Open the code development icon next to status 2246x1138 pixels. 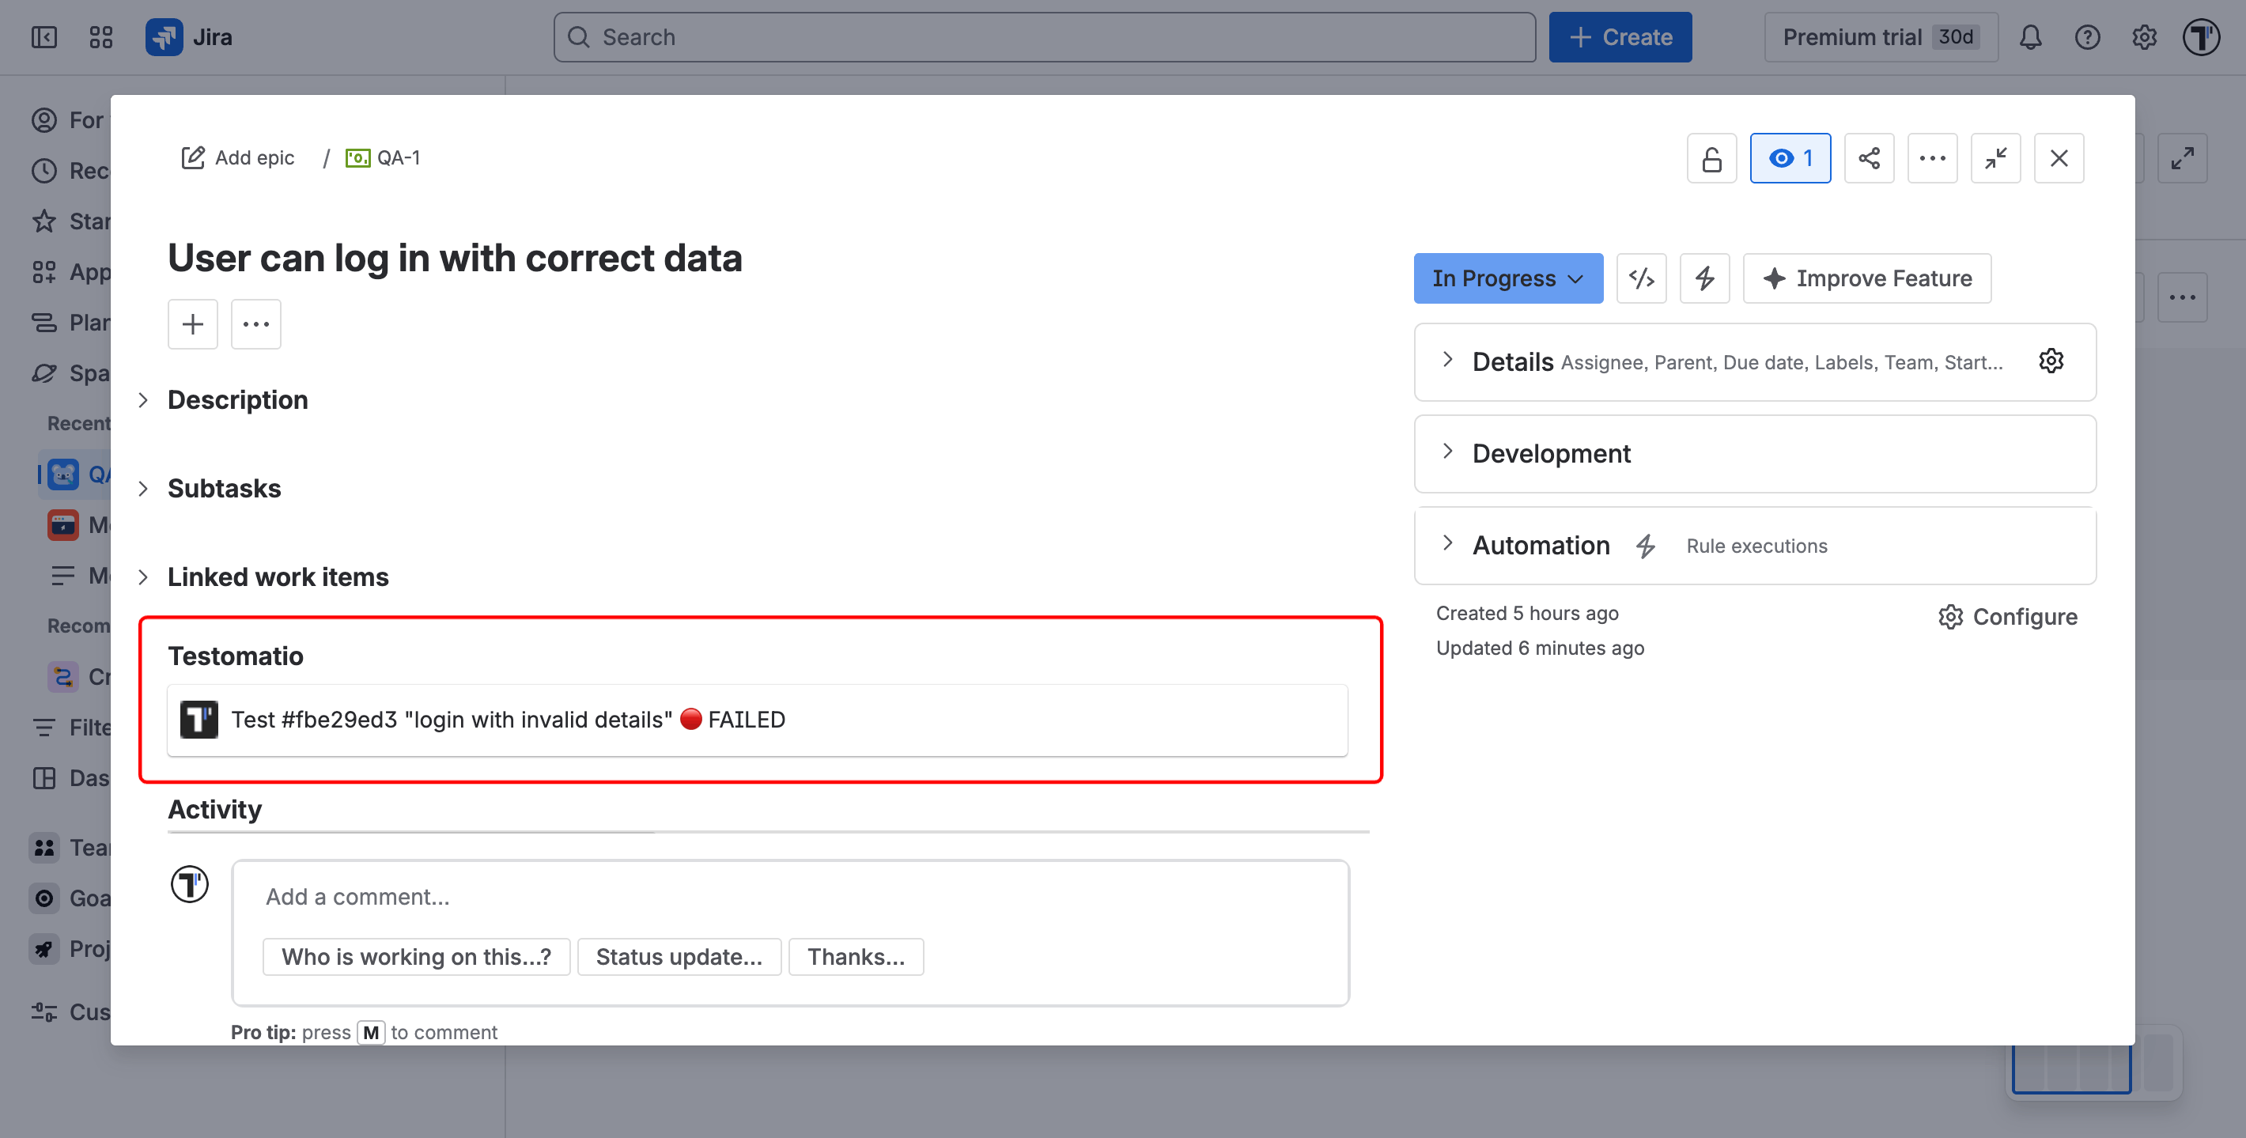pos(1641,278)
